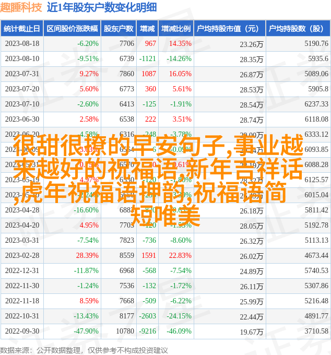Select the date cell 2023-04-28
The width and height of the screenshot is (331, 355).
click(22, 210)
